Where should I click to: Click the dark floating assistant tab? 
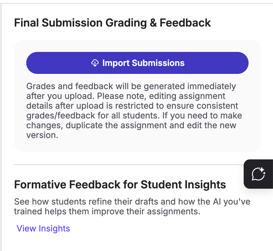[x=258, y=174]
